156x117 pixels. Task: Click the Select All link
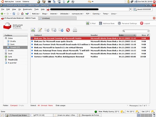coord(39,105)
